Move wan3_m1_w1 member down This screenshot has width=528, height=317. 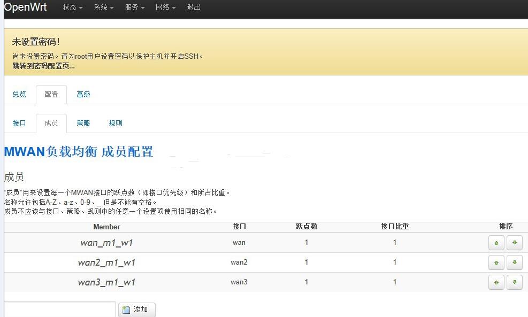(514, 282)
